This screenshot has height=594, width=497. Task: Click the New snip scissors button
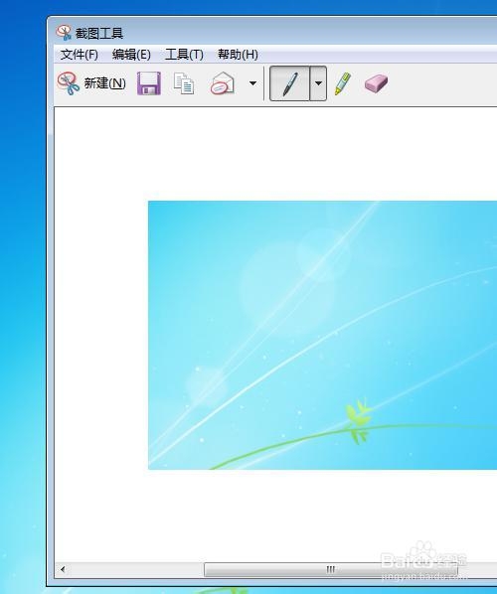pyautogui.click(x=91, y=83)
